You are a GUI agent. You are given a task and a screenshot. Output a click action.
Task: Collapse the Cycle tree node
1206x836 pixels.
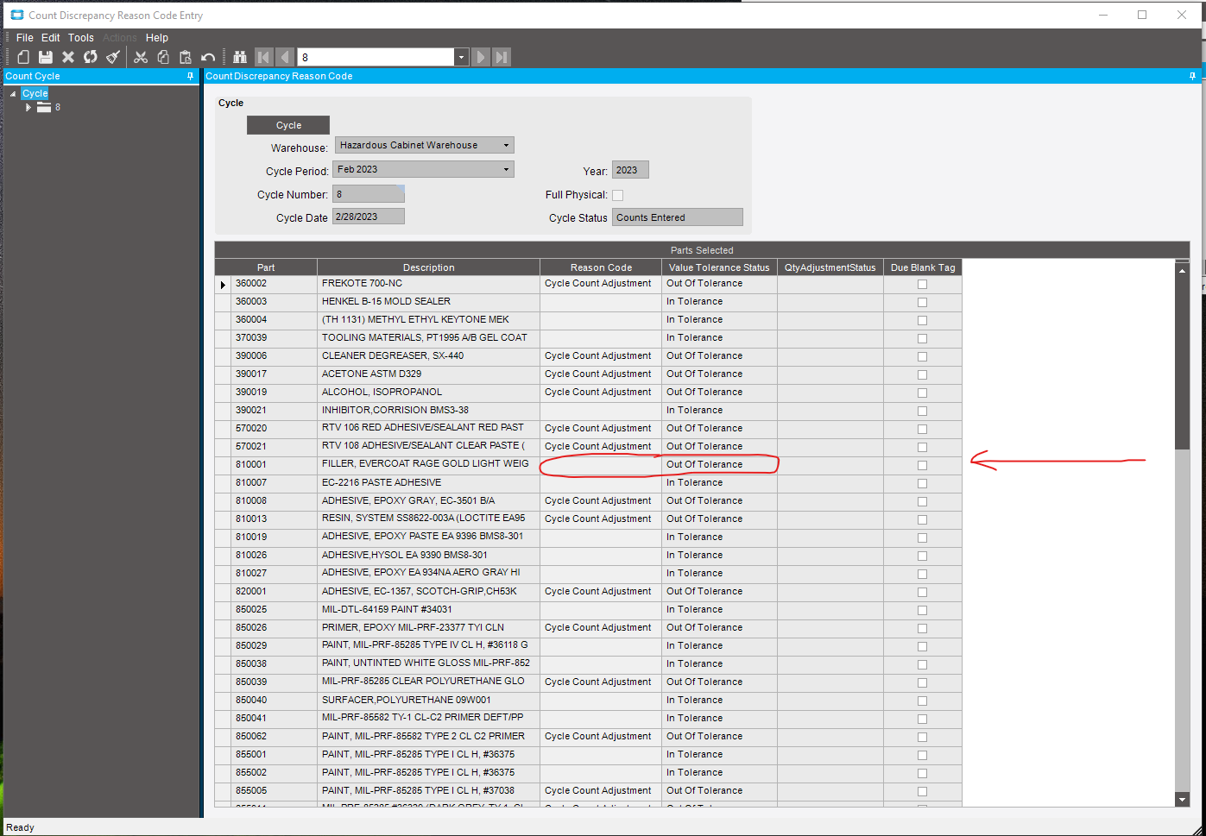coord(13,93)
